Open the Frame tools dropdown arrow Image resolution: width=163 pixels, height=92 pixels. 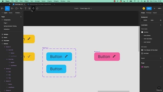[x=13, y=8]
